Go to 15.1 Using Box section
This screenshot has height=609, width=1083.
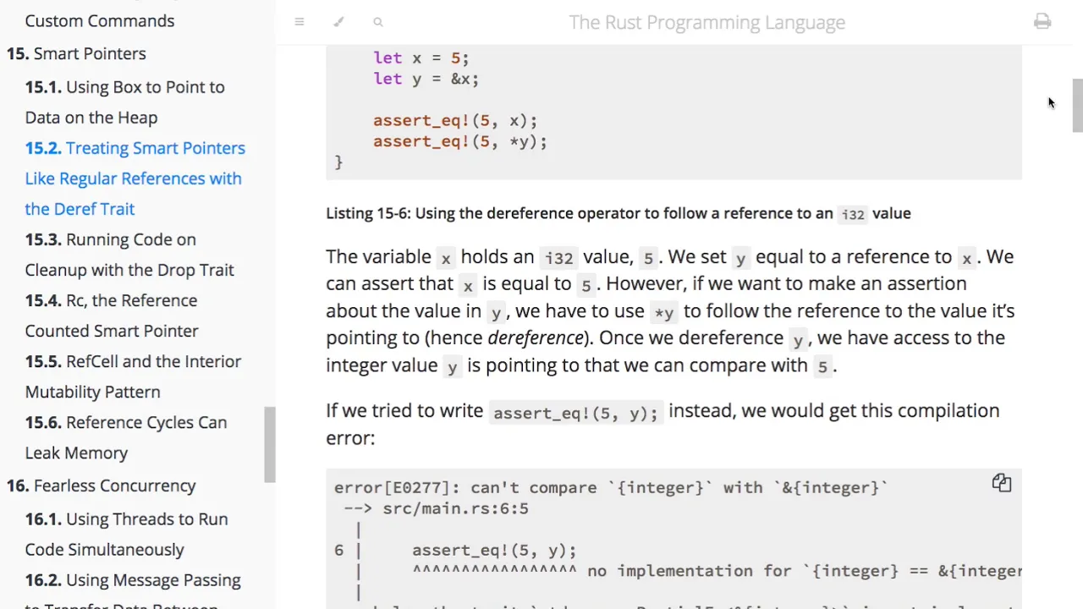coord(124,102)
